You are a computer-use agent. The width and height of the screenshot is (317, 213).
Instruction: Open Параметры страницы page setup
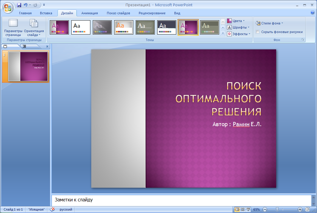(13, 28)
